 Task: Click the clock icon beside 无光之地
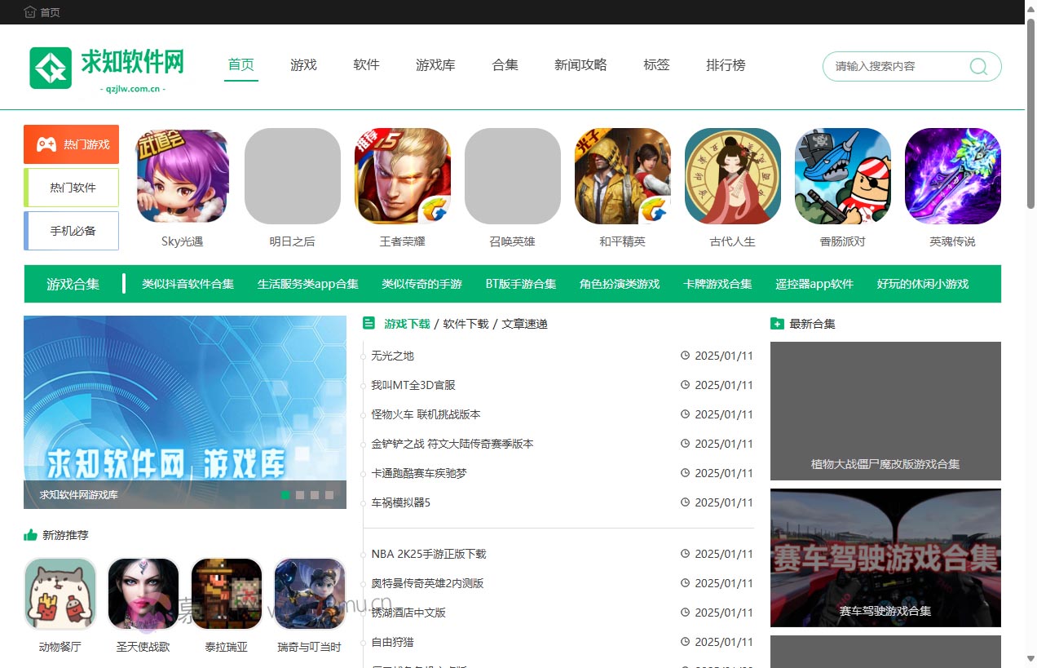click(x=684, y=356)
